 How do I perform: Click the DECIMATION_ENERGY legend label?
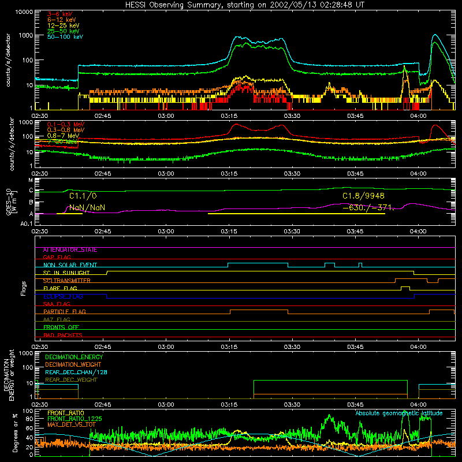point(74,357)
